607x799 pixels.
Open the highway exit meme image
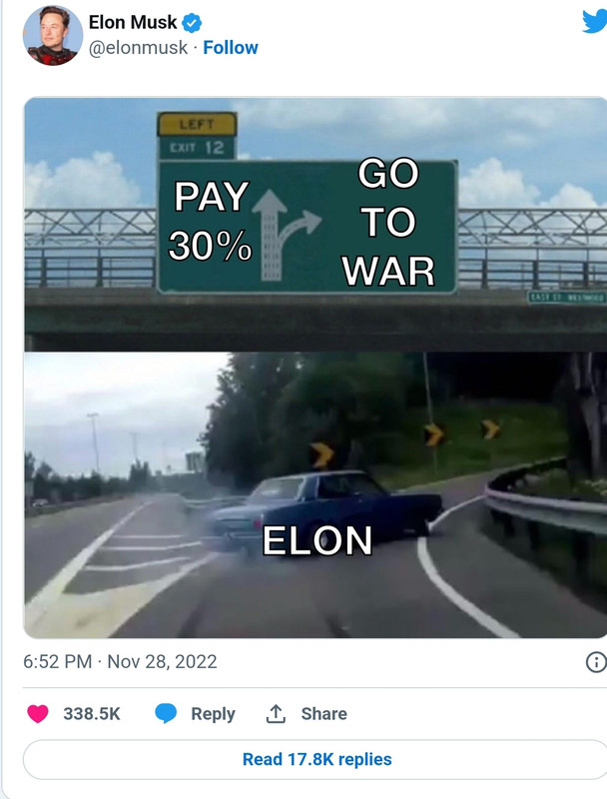pos(315,368)
